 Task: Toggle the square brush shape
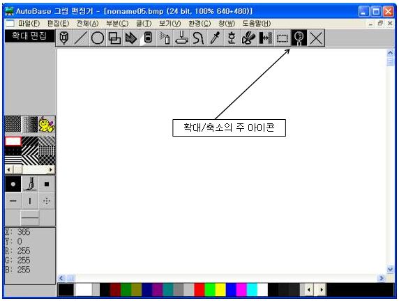click(47, 184)
